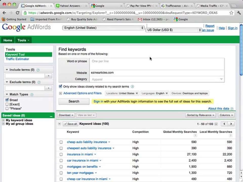
Task: Open the help icon next to 'closely related' option
Action: tap(132, 87)
